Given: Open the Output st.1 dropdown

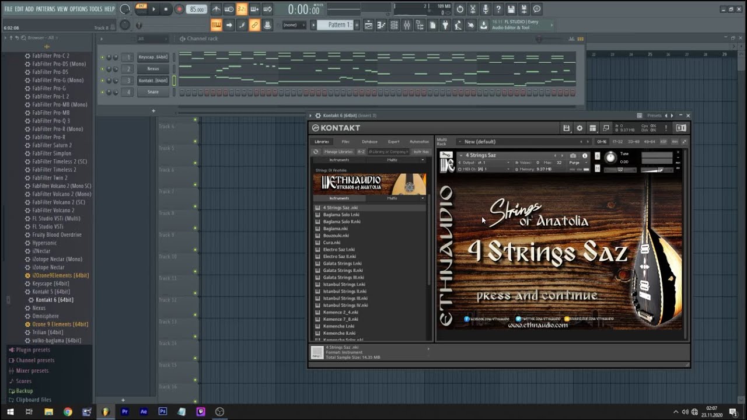Looking at the screenshot, I should 486,163.
